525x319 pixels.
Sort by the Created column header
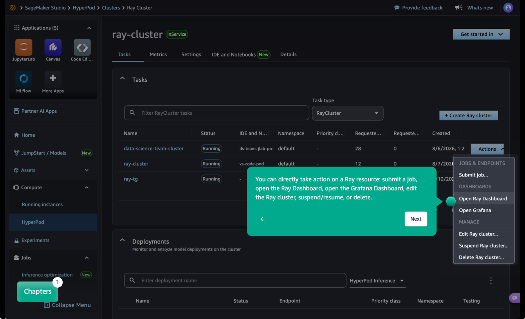coord(441,133)
